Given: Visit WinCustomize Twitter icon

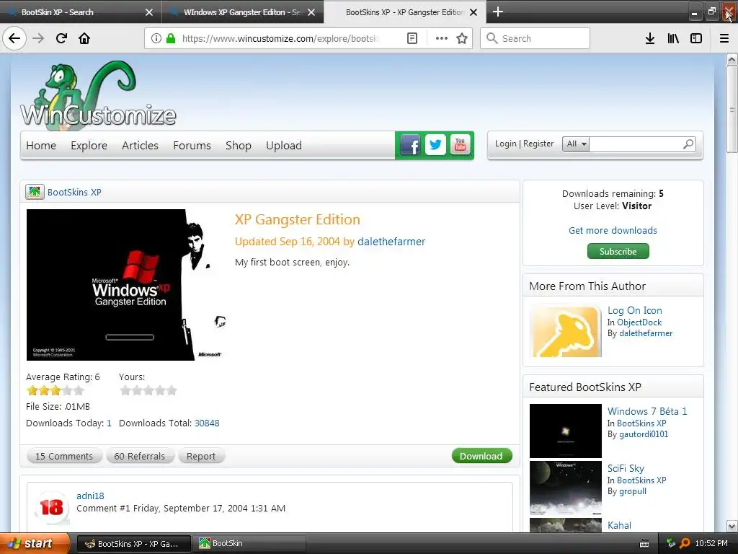Looking at the screenshot, I should click(435, 145).
